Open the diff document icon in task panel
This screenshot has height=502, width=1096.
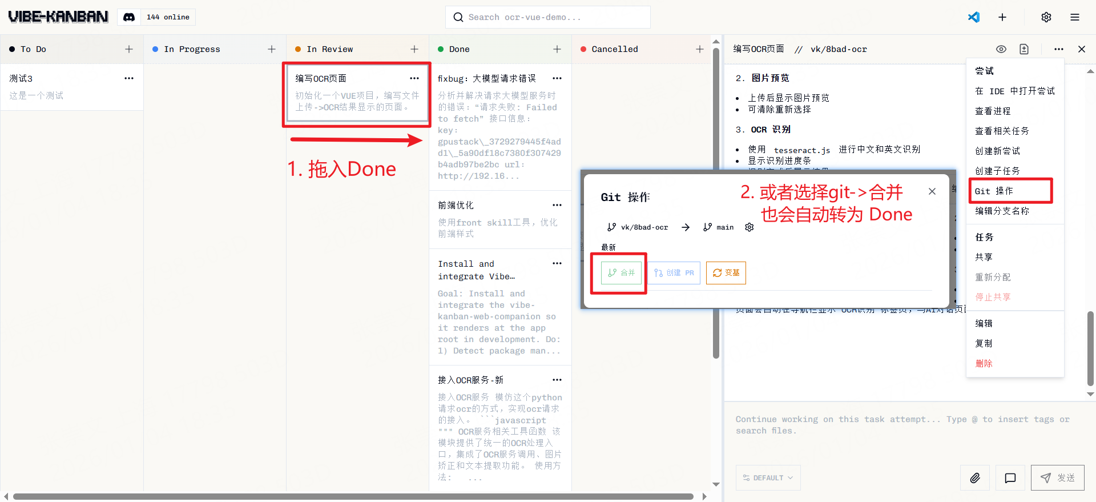1024,49
